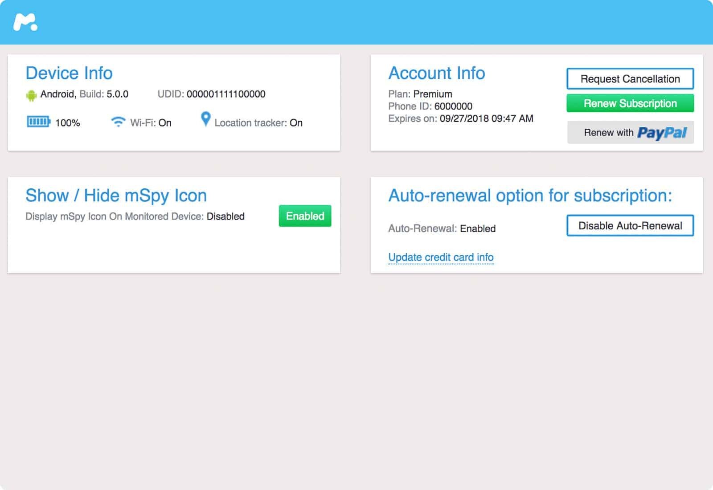Select the Show / Hide mSpy Icon title
This screenshot has width=713, height=490.
pyautogui.click(x=116, y=195)
